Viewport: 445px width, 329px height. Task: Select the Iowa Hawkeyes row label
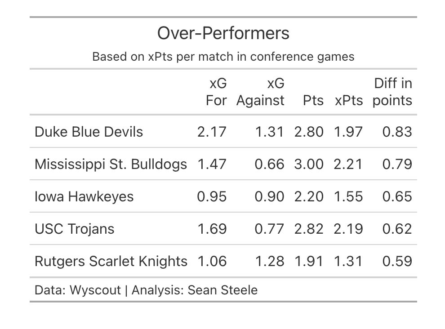[84, 196]
